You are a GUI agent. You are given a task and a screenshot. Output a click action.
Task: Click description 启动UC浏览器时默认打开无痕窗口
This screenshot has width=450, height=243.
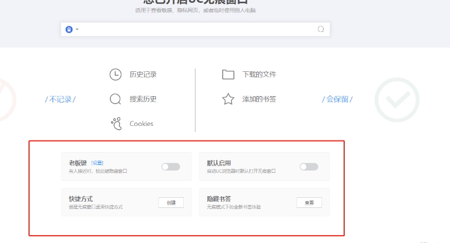pyautogui.click(x=241, y=171)
